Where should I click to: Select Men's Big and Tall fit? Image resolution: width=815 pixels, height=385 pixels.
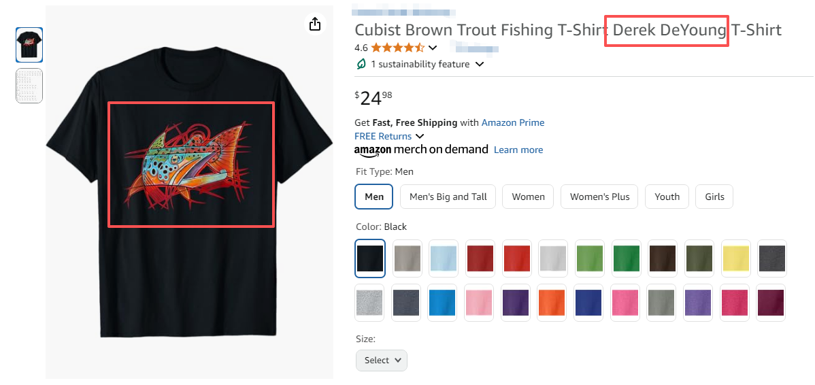(x=448, y=197)
